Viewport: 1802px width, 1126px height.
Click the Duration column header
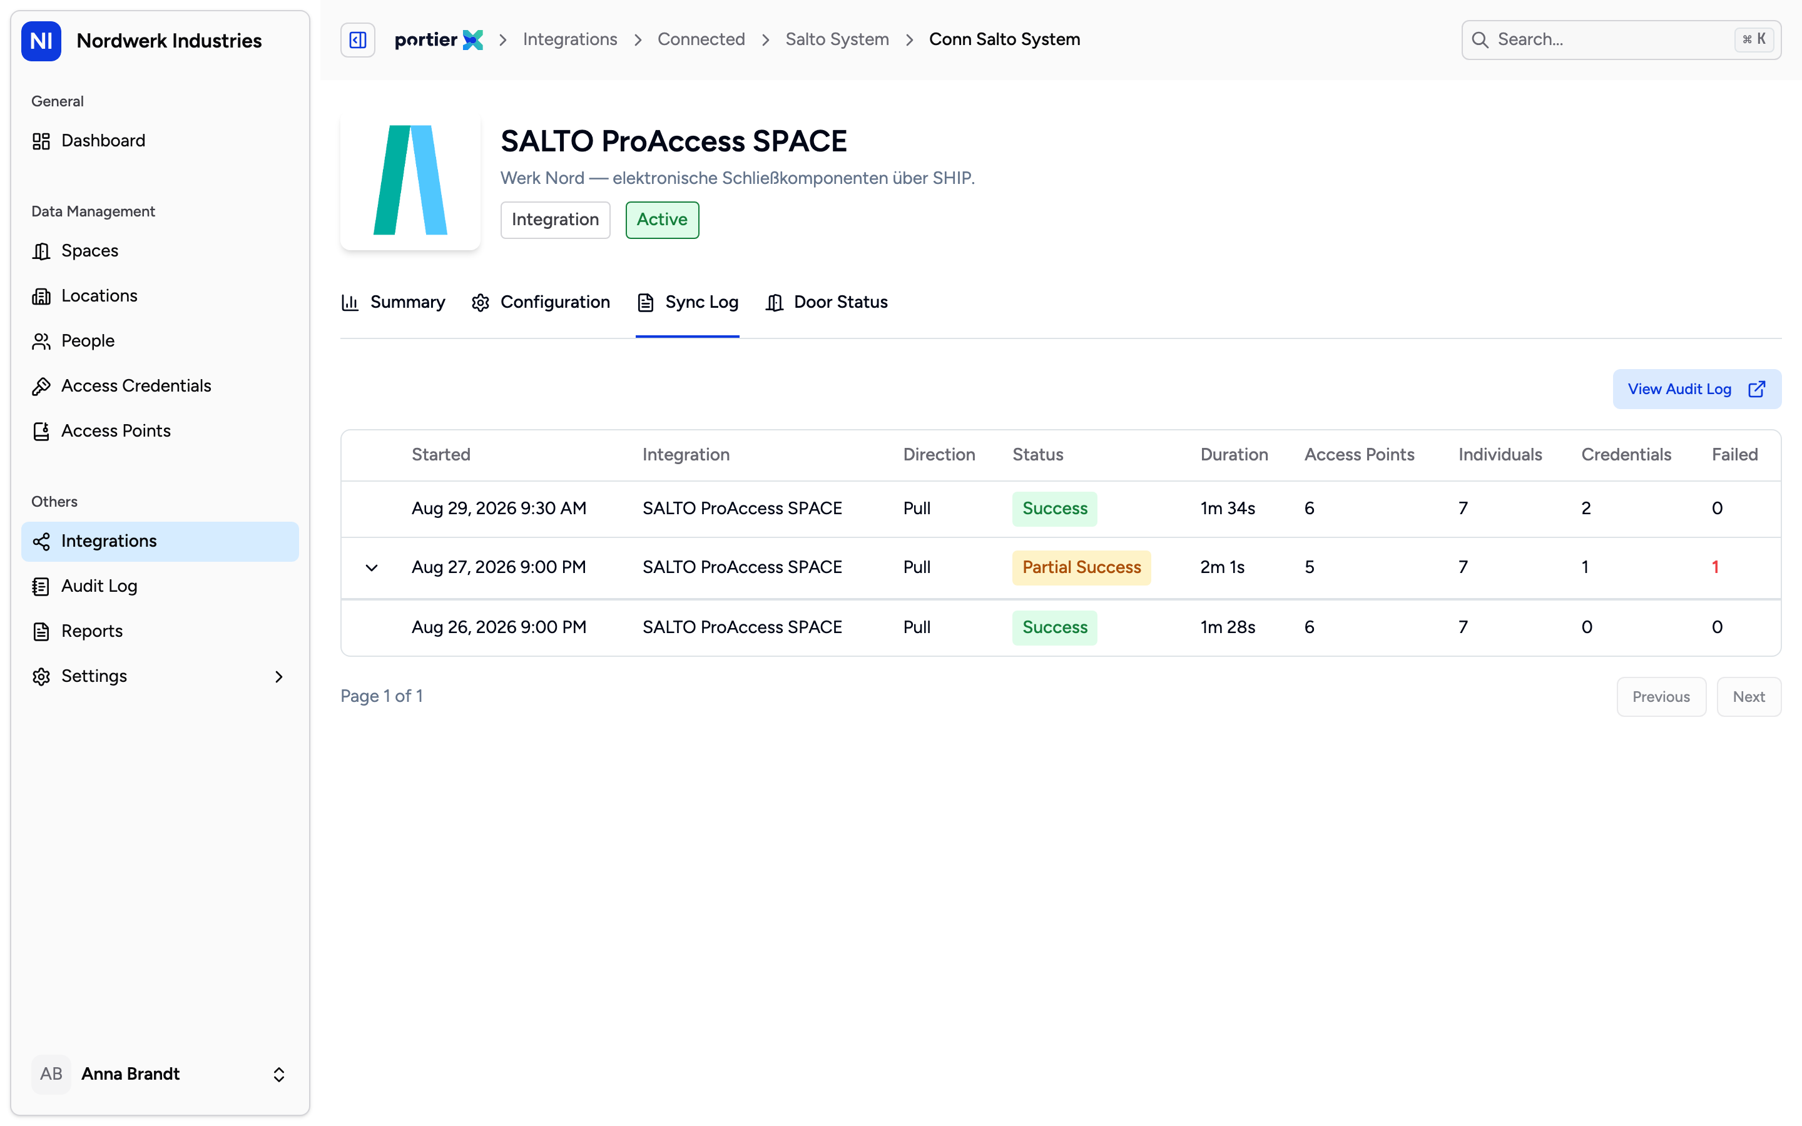pyautogui.click(x=1234, y=455)
